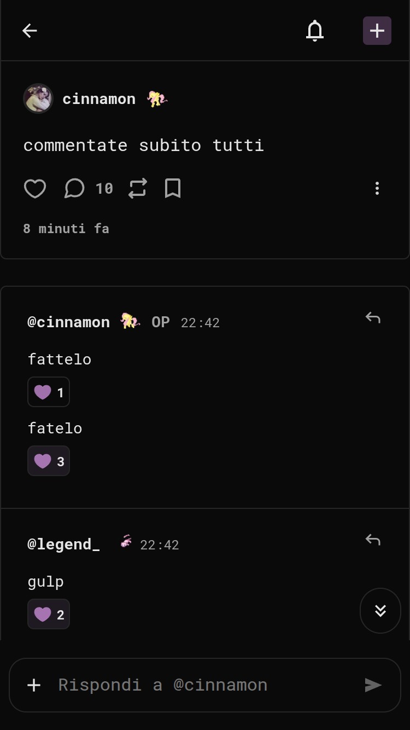Open three-dot options menu of the post

pyautogui.click(x=377, y=189)
